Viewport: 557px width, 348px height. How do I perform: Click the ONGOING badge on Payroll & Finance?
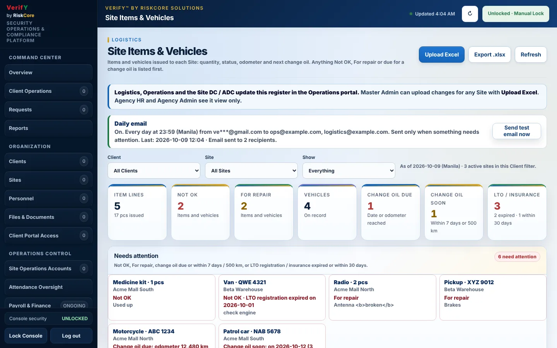tap(74, 305)
